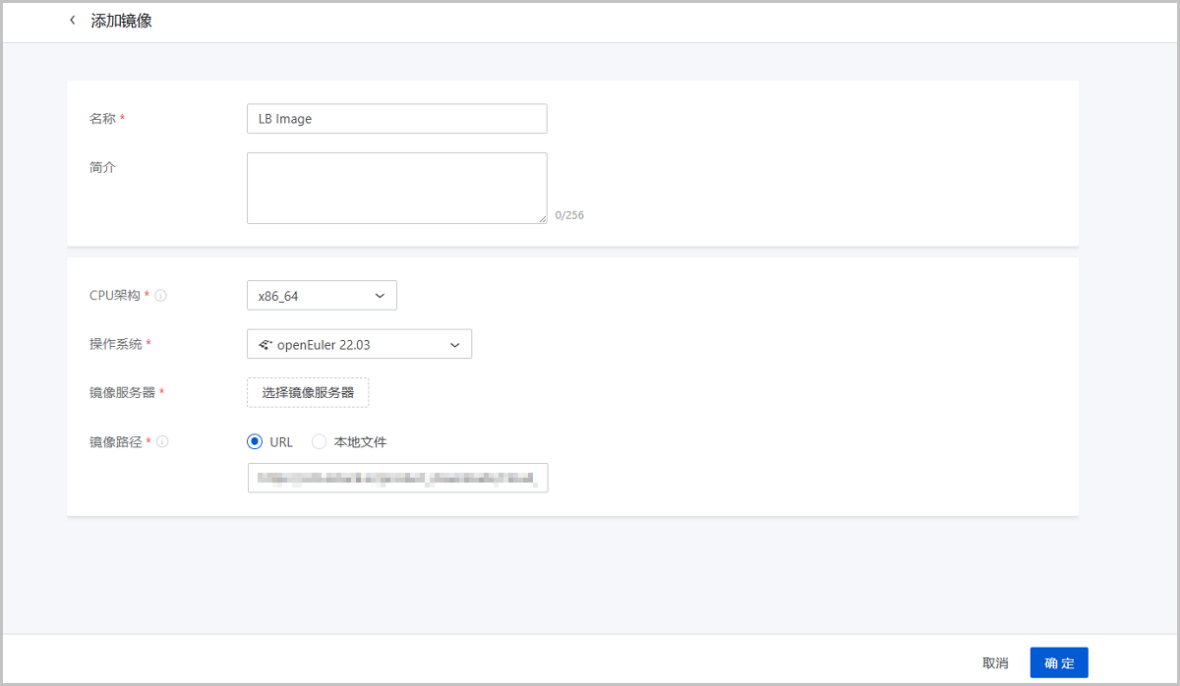The width and height of the screenshot is (1180, 686).
Task: Select the URL radio button
Action: (x=255, y=442)
